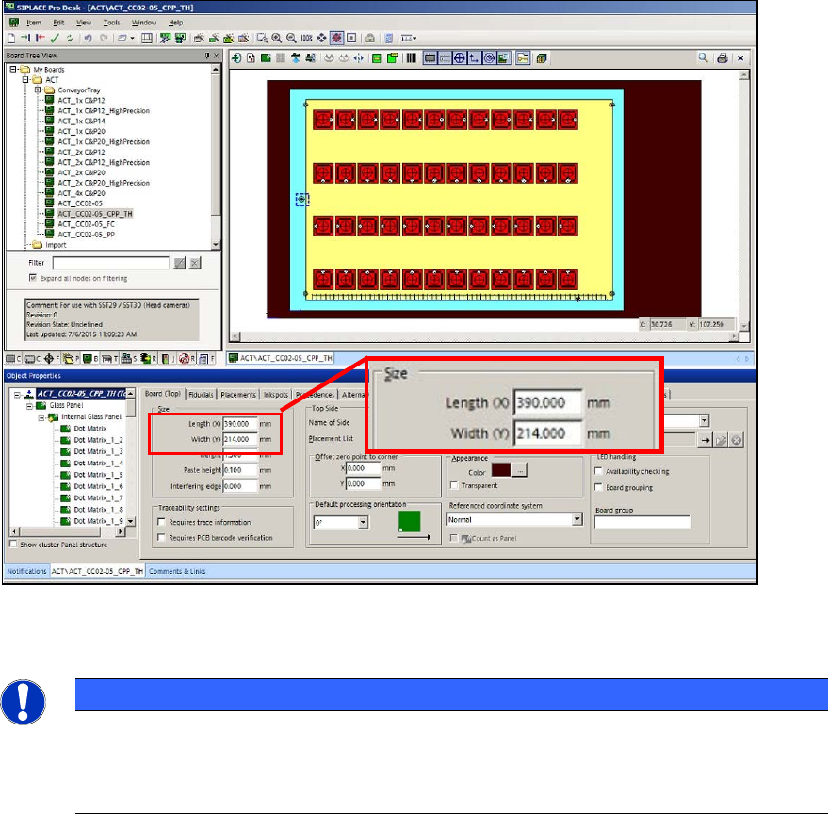Click the zoom in magnifier icon
Image resolution: width=828 pixels, height=814 pixels.
[276, 38]
